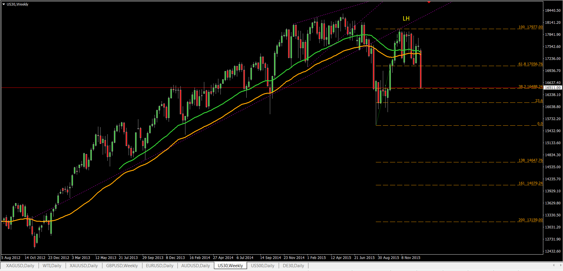The image size is (563, 271).
Task: Switch to the XAGUSD,Daily chart tab
Action: (20, 266)
